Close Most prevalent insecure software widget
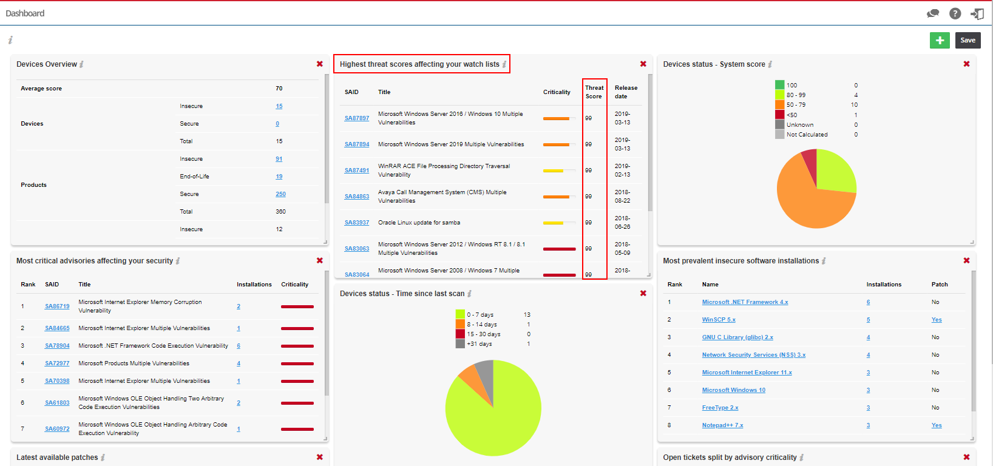 [967, 261]
